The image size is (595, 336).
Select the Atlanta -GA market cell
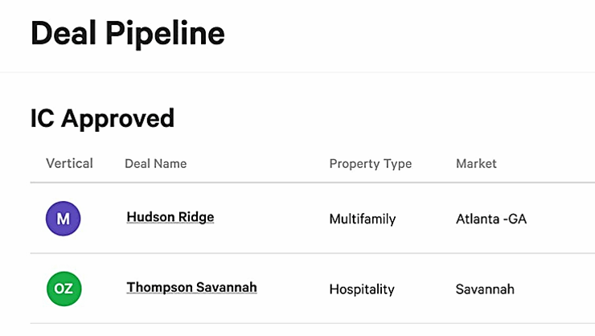(491, 219)
